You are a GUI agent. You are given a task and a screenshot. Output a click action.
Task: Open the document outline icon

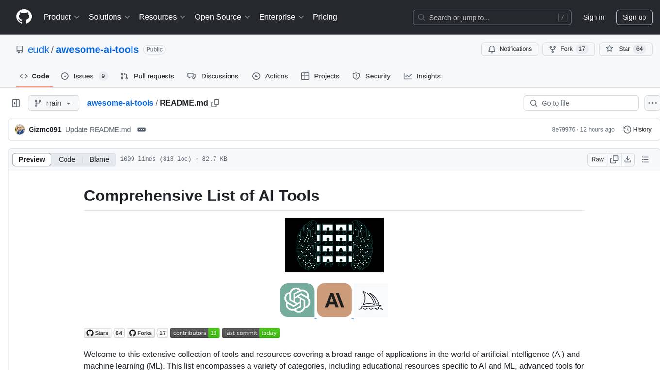(x=645, y=159)
